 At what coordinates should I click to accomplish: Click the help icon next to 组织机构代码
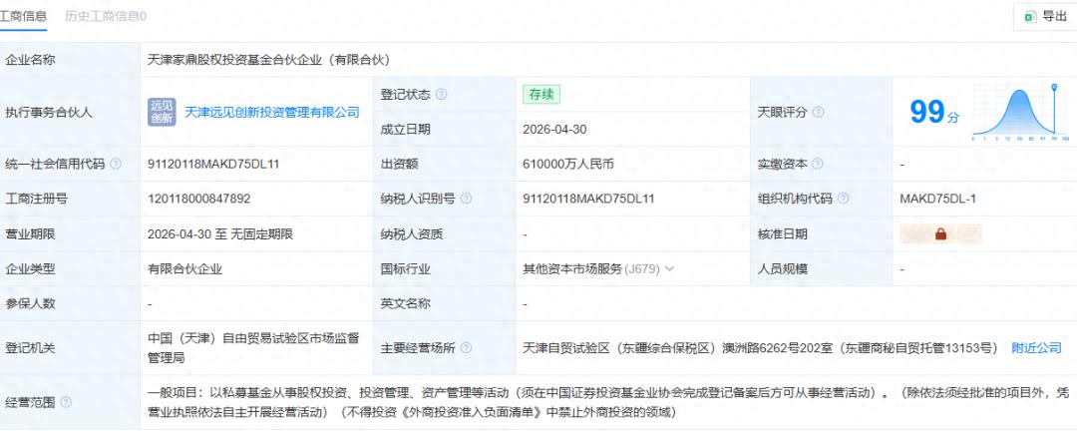843,199
